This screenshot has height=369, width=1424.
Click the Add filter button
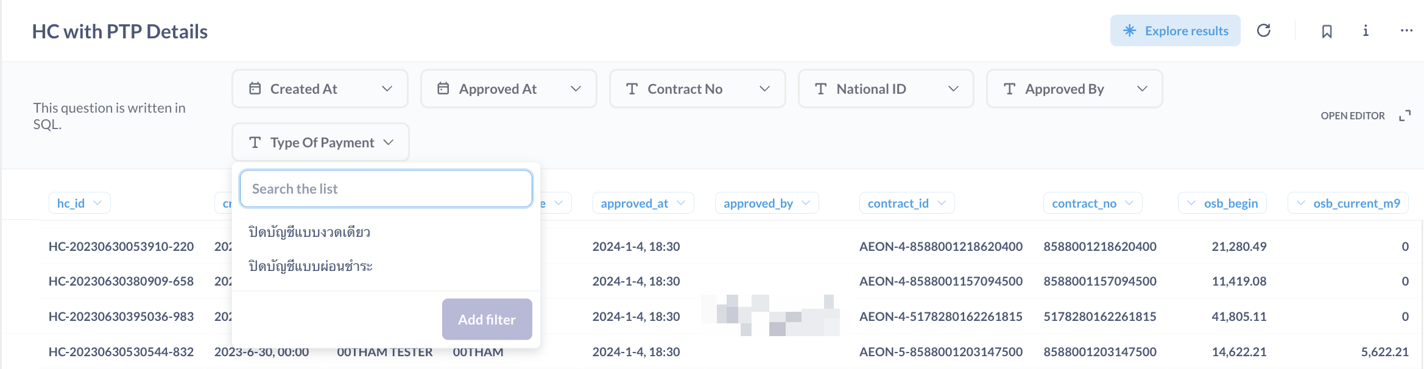tap(487, 319)
